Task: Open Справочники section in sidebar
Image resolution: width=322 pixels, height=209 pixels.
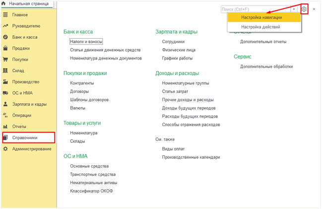Action: [25, 138]
